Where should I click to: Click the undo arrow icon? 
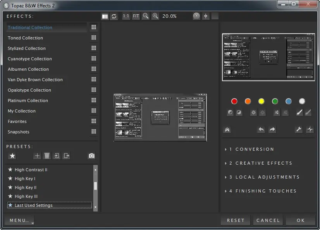click(261, 129)
